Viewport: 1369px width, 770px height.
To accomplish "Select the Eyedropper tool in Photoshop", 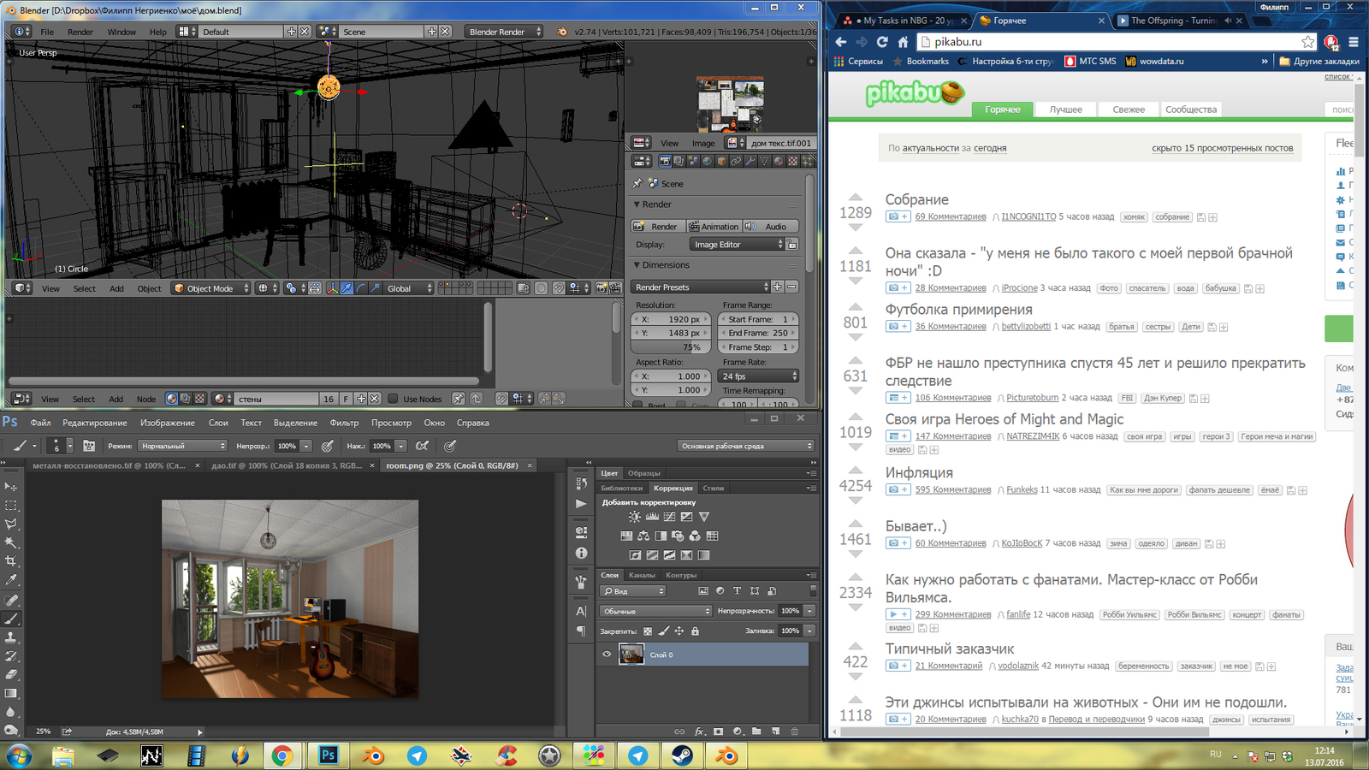I will 11,580.
